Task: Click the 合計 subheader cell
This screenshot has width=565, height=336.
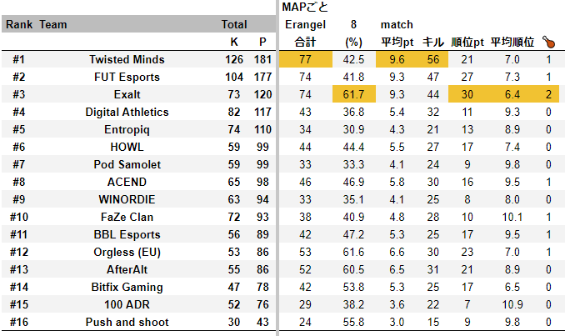Action: coord(305,42)
